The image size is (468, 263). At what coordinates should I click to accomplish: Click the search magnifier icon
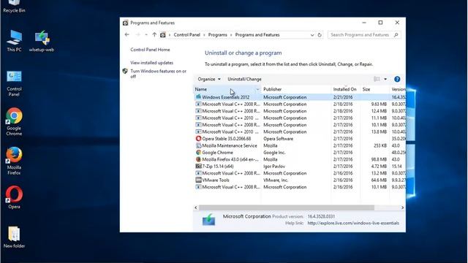point(396,35)
